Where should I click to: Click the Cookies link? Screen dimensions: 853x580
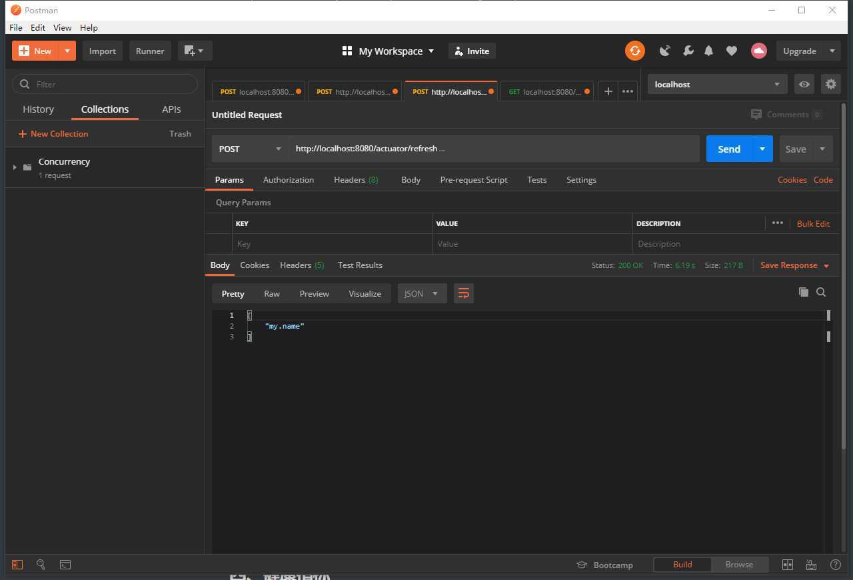pos(792,180)
